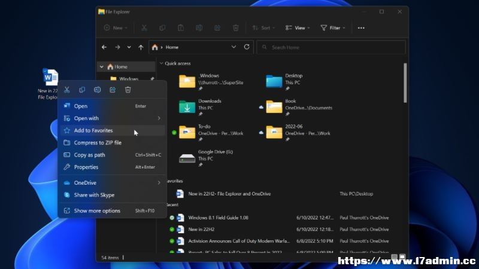Screen dimensions: 479x269
Task: Refresh the Home view
Action: pos(247,47)
